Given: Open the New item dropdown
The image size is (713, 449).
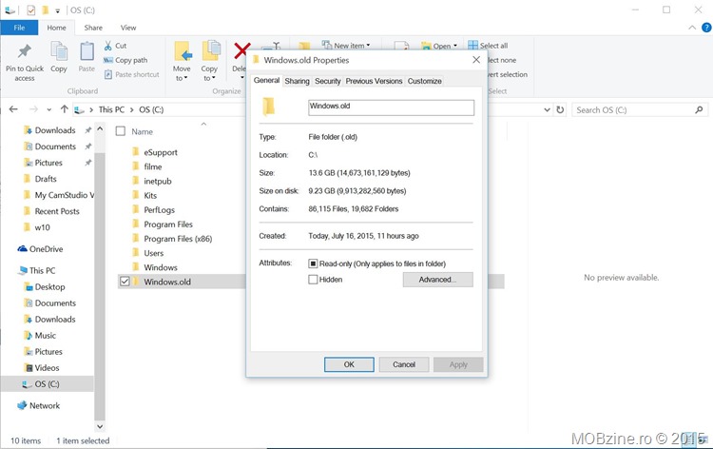Looking at the screenshot, I should click(x=346, y=46).
